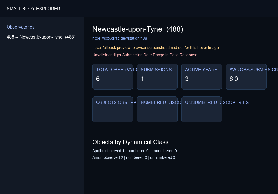
Task: Select 488 -- Newcastle-upon-Tyne in sidebar
Action: (41, 37)
